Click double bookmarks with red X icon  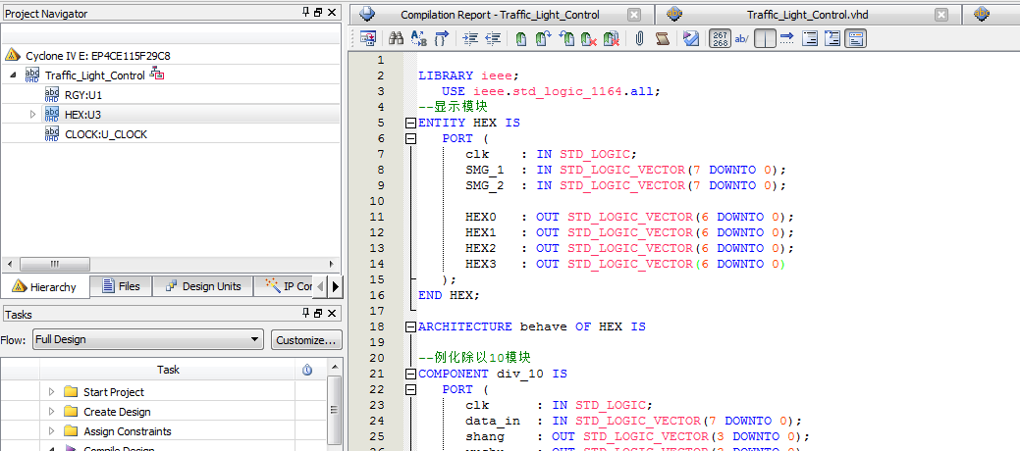pyautogui.click(x=612, y=39)
